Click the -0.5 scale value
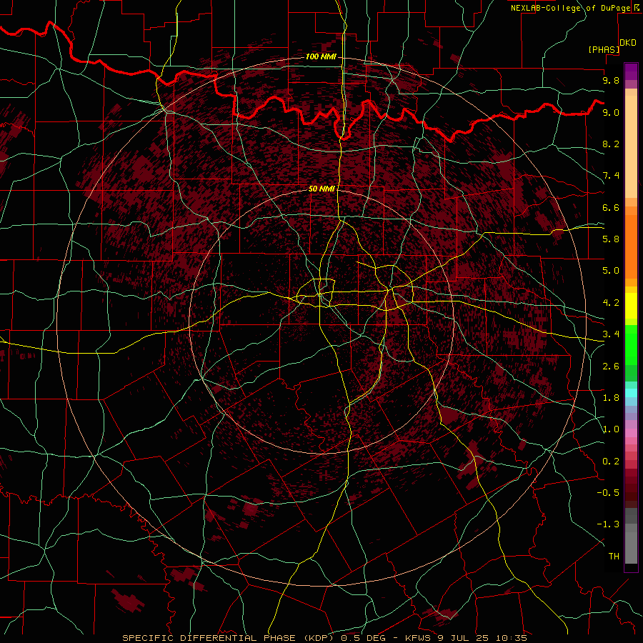The height and width of the screenshot is (643, 643). 608,493
